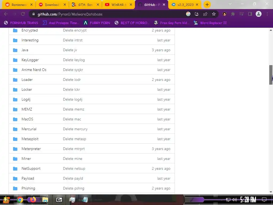Viewport: 273px width, 205px height.
Task: Toggle the browser side panel
Action: click(250, 14)
